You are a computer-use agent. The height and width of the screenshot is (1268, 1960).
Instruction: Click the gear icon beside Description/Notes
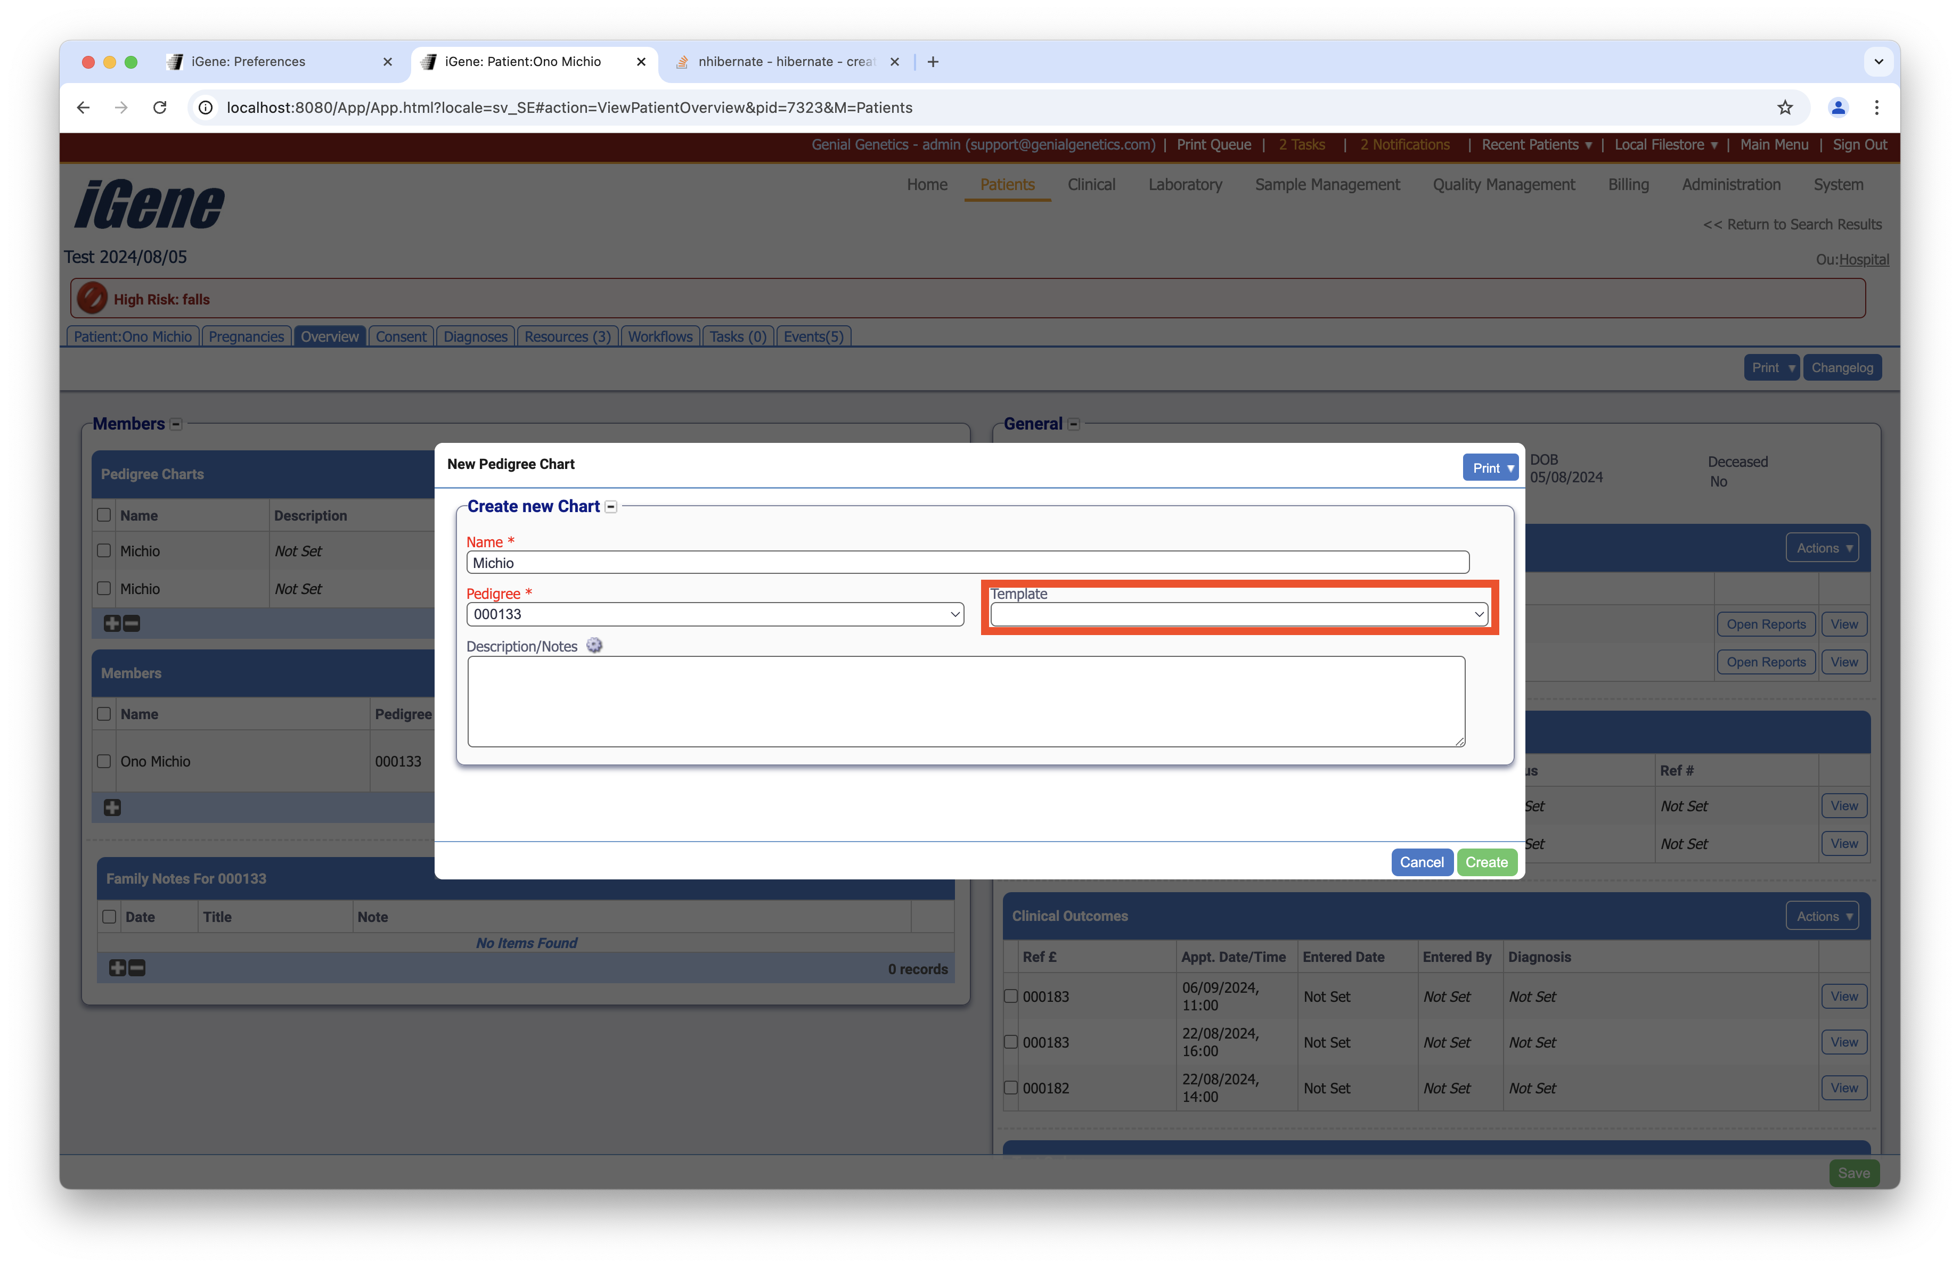point(594,646)
